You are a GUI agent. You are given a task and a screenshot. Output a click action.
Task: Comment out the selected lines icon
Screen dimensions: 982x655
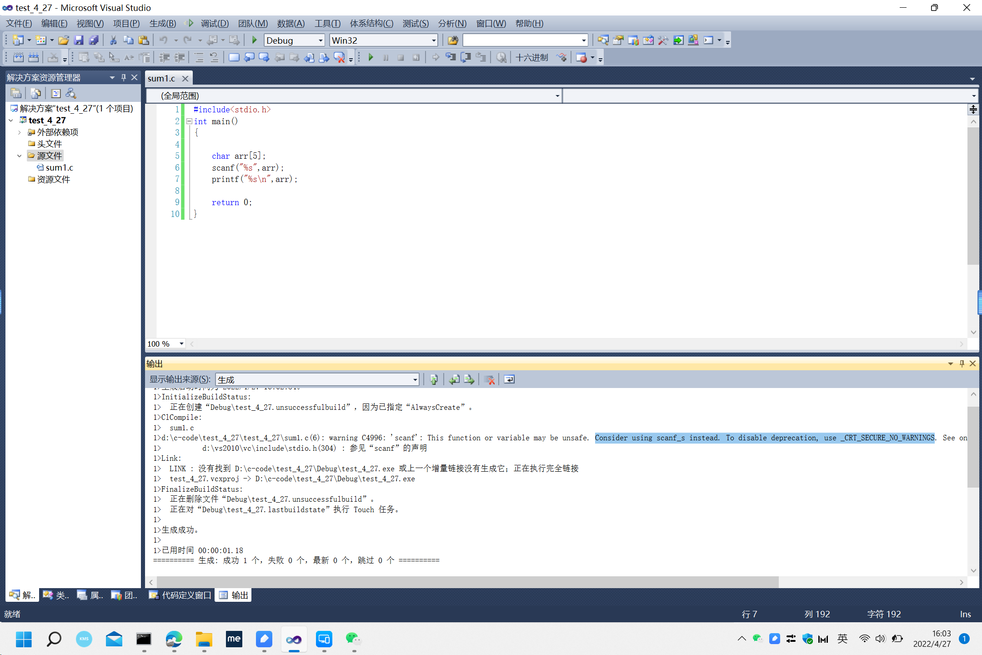click(x=199, y=58)
